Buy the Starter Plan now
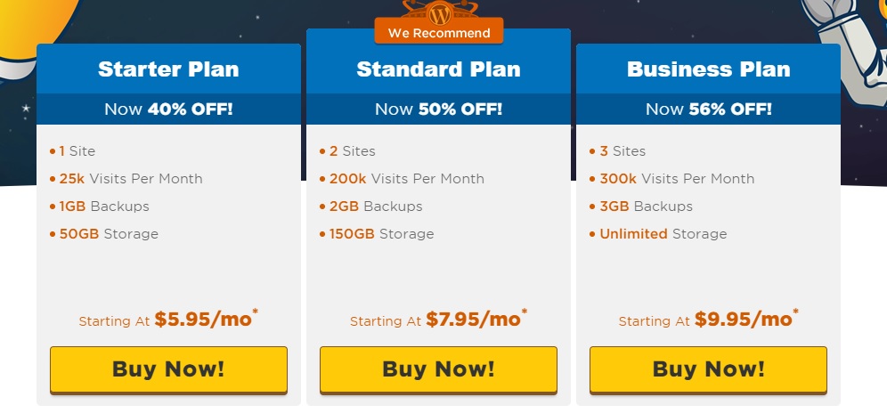This screenshot has width=887, height=413. point(168,369)
